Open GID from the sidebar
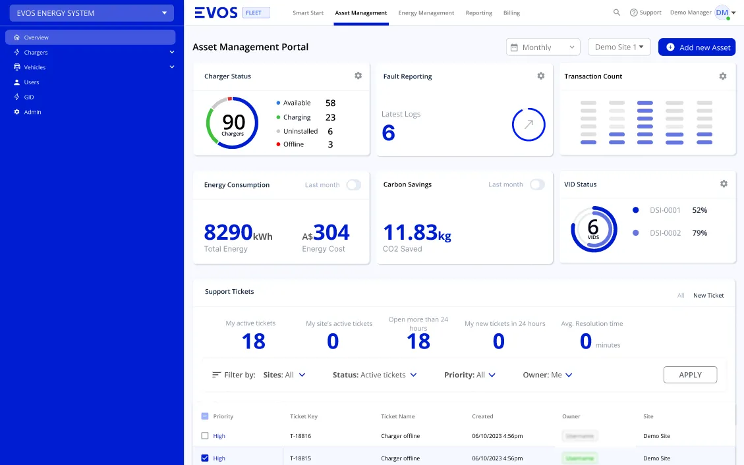744x465 pixels. coord(29,97)
